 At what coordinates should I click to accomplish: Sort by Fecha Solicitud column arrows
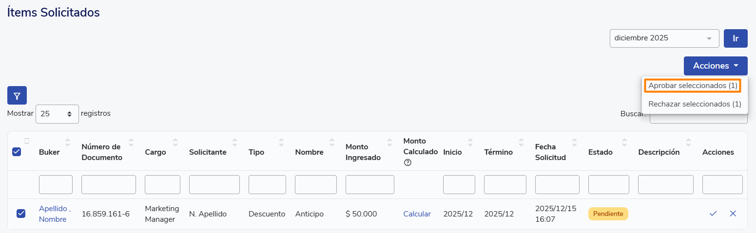point(575,143)
